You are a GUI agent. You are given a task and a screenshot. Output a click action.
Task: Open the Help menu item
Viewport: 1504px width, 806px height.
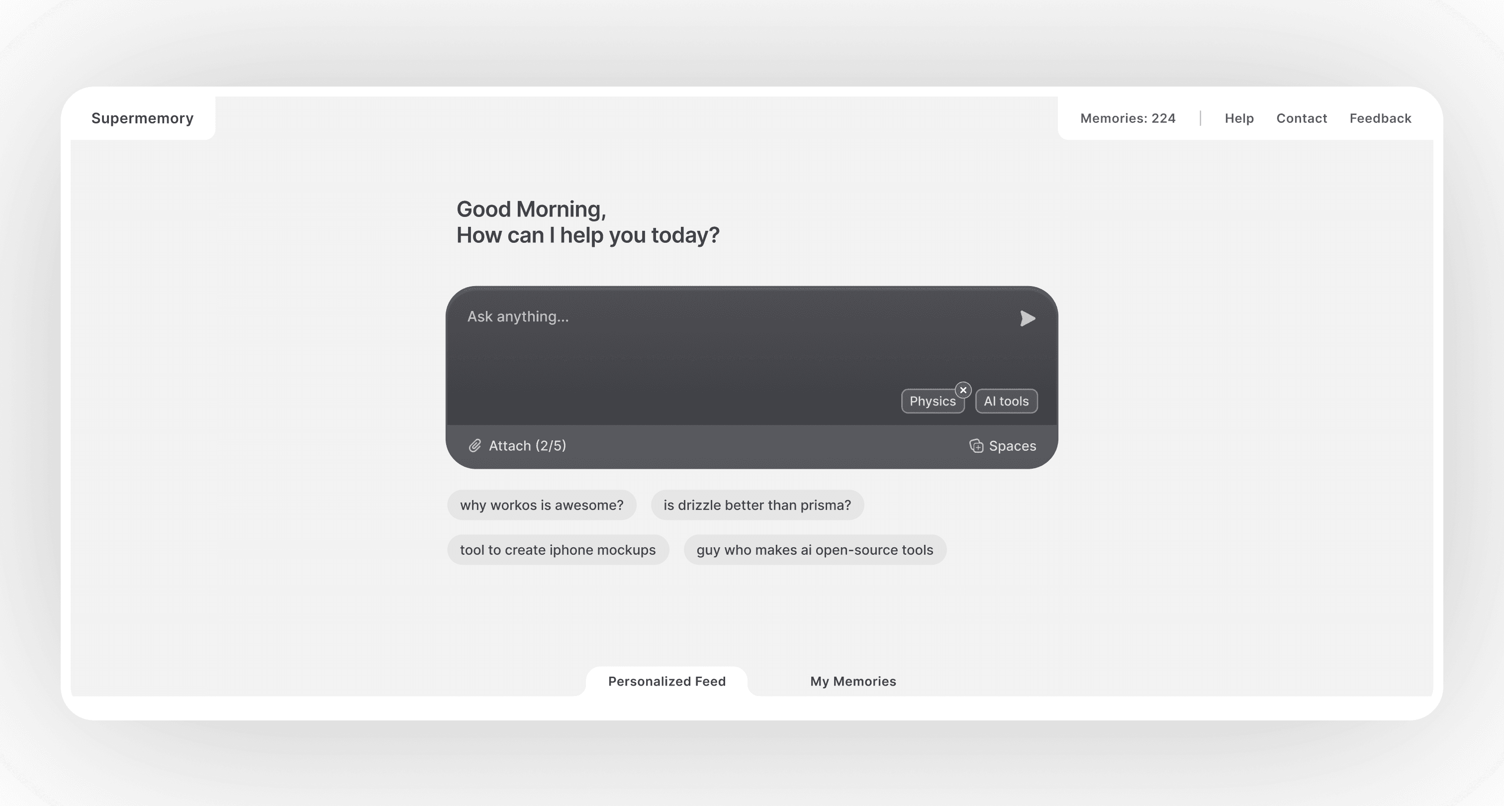[1238, 118]
